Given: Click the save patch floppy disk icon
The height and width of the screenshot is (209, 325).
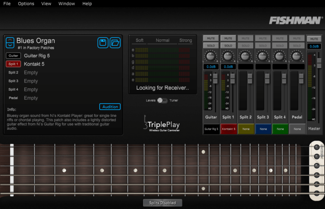Looking at the screenshot, I should [103, 43].
